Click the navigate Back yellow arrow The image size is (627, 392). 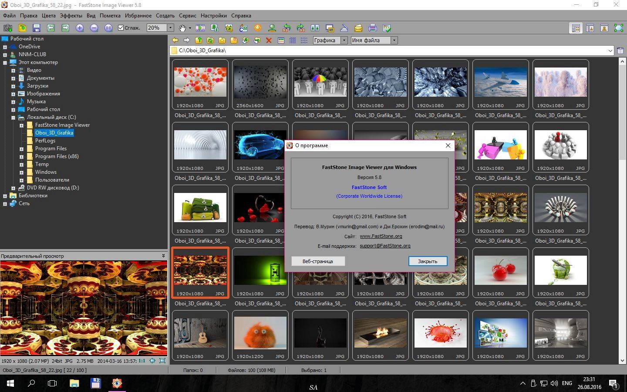[175, 40]
